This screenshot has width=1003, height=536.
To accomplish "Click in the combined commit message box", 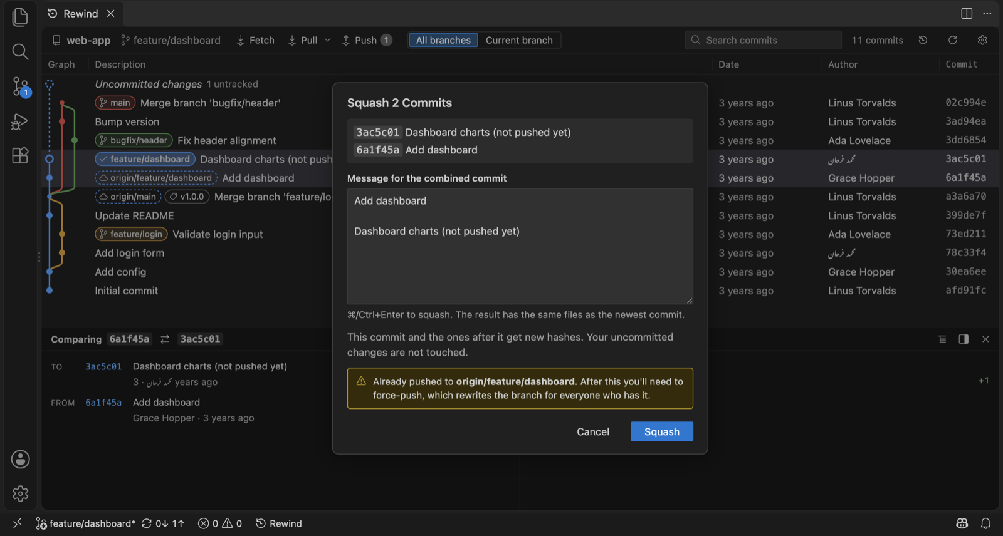I will tap(520, 246).
